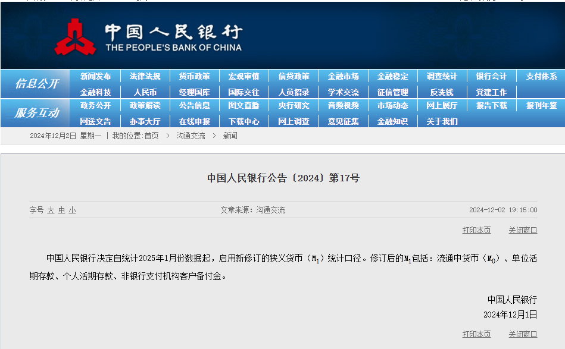Click the top 打印本页 link
This screenshot has width=565, height=349.
tap(476, 230)
